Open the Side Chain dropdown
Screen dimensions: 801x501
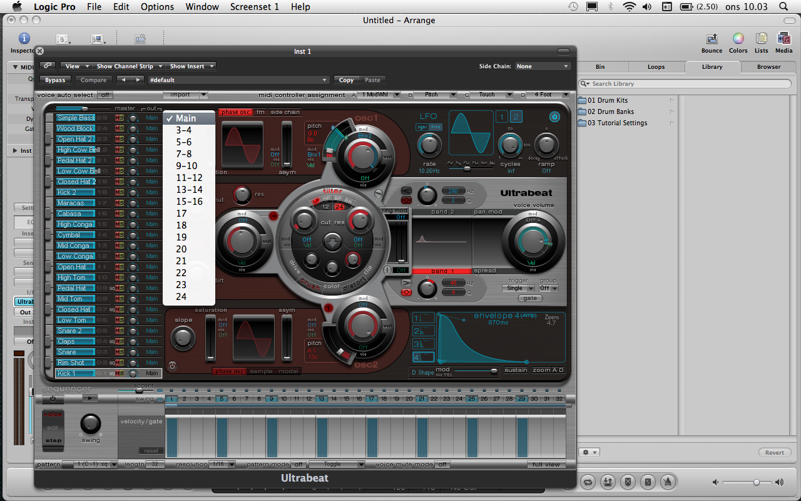click(x=542, y=66)
